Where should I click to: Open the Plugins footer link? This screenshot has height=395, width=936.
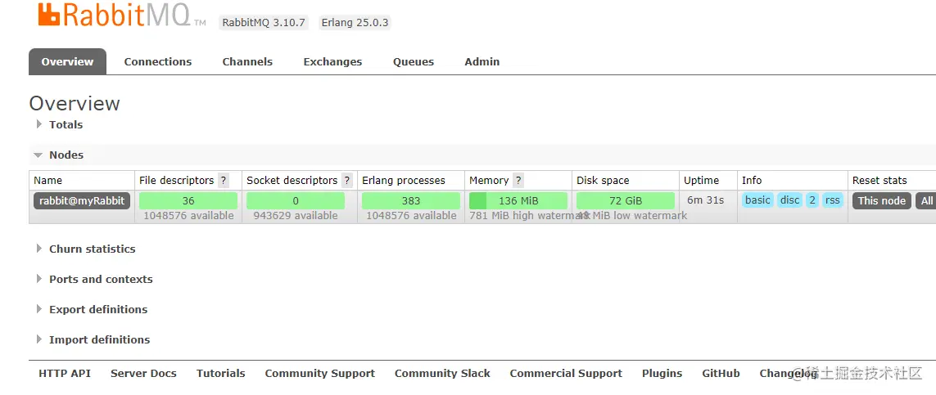pos(662,374)
